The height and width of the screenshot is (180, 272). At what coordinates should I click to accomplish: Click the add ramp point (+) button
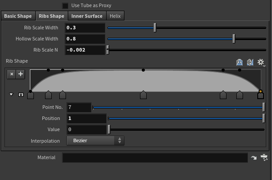[x=20, y=74]
